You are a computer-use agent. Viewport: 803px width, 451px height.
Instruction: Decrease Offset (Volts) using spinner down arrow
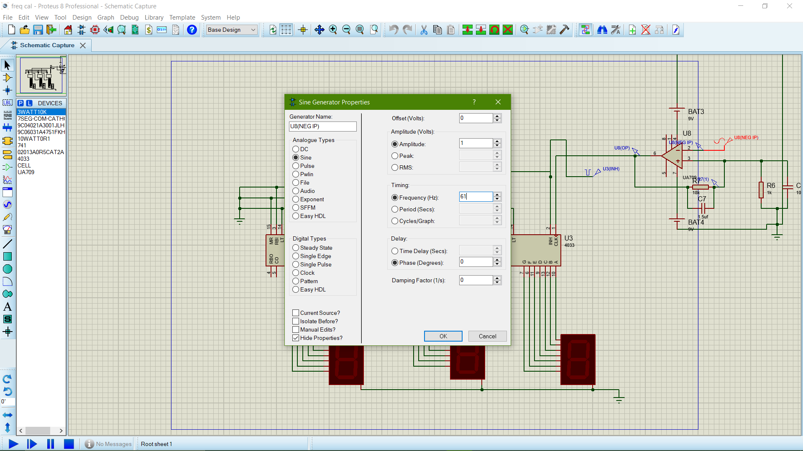(x=497, y=121)
